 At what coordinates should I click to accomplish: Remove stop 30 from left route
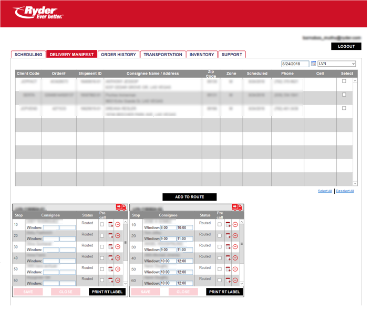click(118, 247)
